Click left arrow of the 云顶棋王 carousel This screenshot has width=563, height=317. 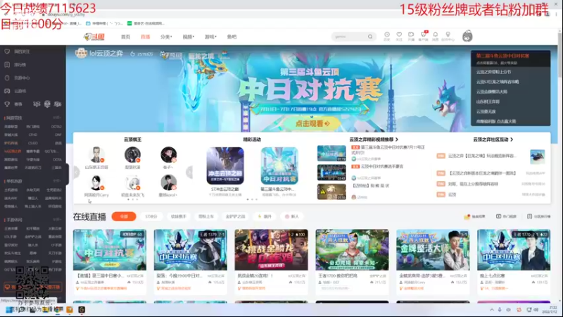(76, 172)
